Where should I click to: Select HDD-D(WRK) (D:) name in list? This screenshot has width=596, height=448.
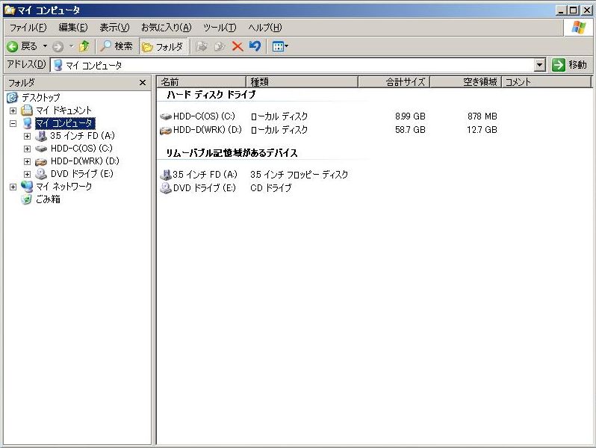[207, 130]
